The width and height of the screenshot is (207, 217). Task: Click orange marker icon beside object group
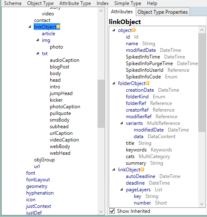134,30
